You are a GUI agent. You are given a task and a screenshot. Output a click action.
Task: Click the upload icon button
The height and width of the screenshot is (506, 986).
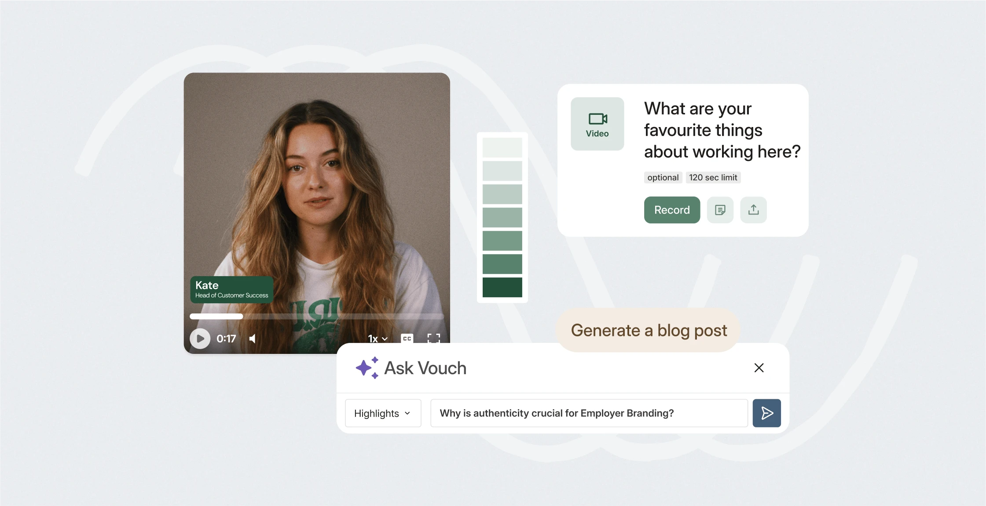click(753, 210)
